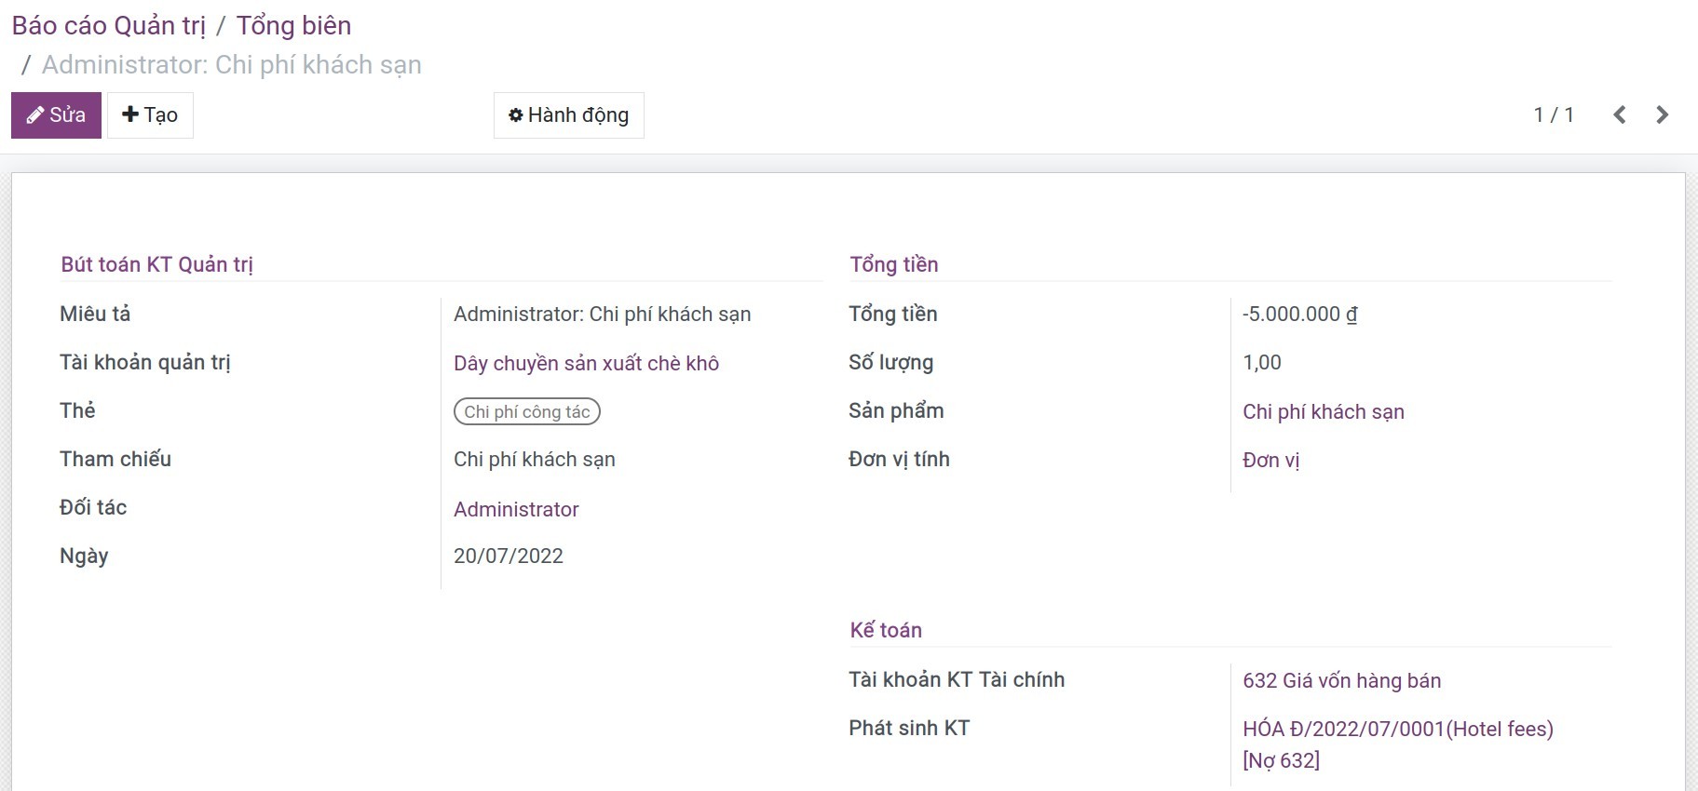Click the Chi phí công tác tag
This screenshot has width=1698, height=791.
[x=526, y=411]
